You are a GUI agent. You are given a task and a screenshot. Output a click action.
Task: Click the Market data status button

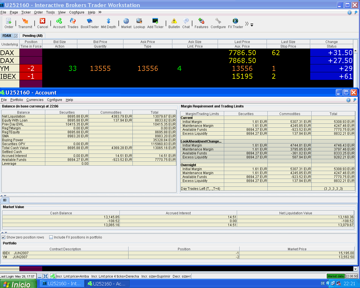(x=336, y=276)
